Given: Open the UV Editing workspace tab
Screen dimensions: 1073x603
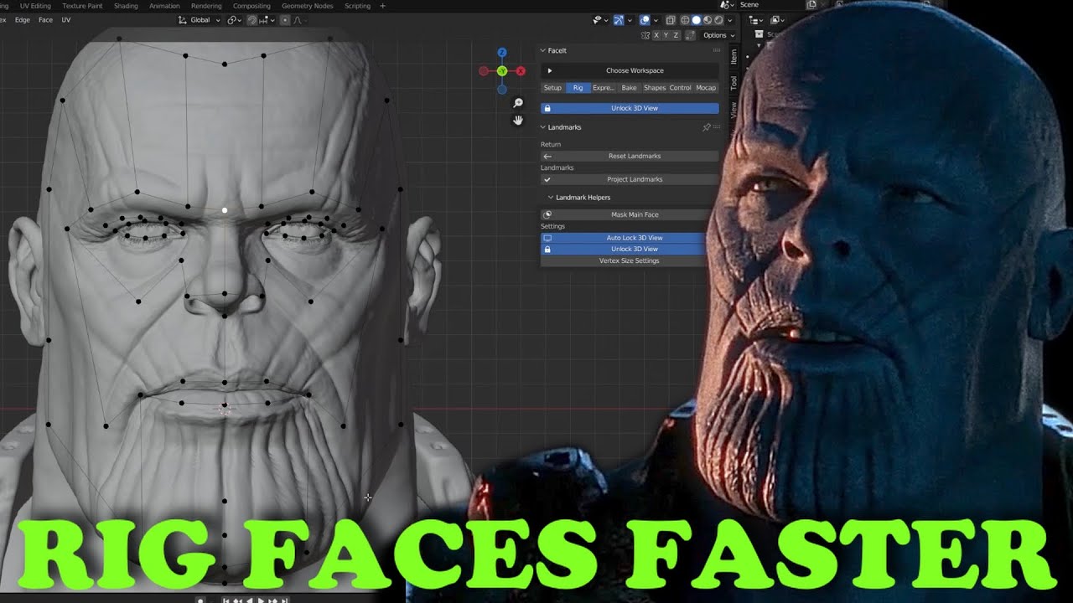Looking at the screenshot, I should click(35, 6).
